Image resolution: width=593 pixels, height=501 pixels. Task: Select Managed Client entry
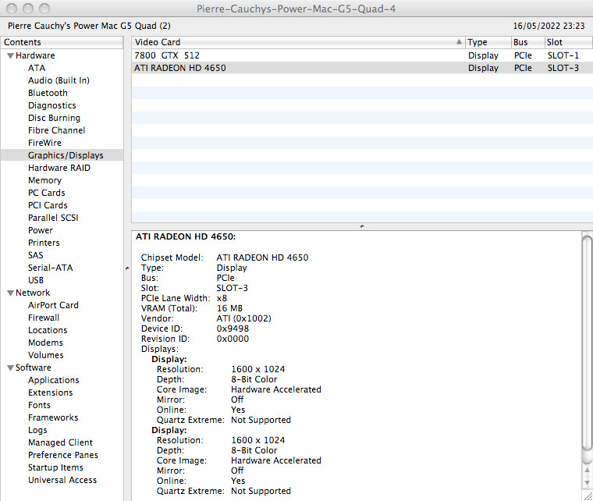click(60, 442)
